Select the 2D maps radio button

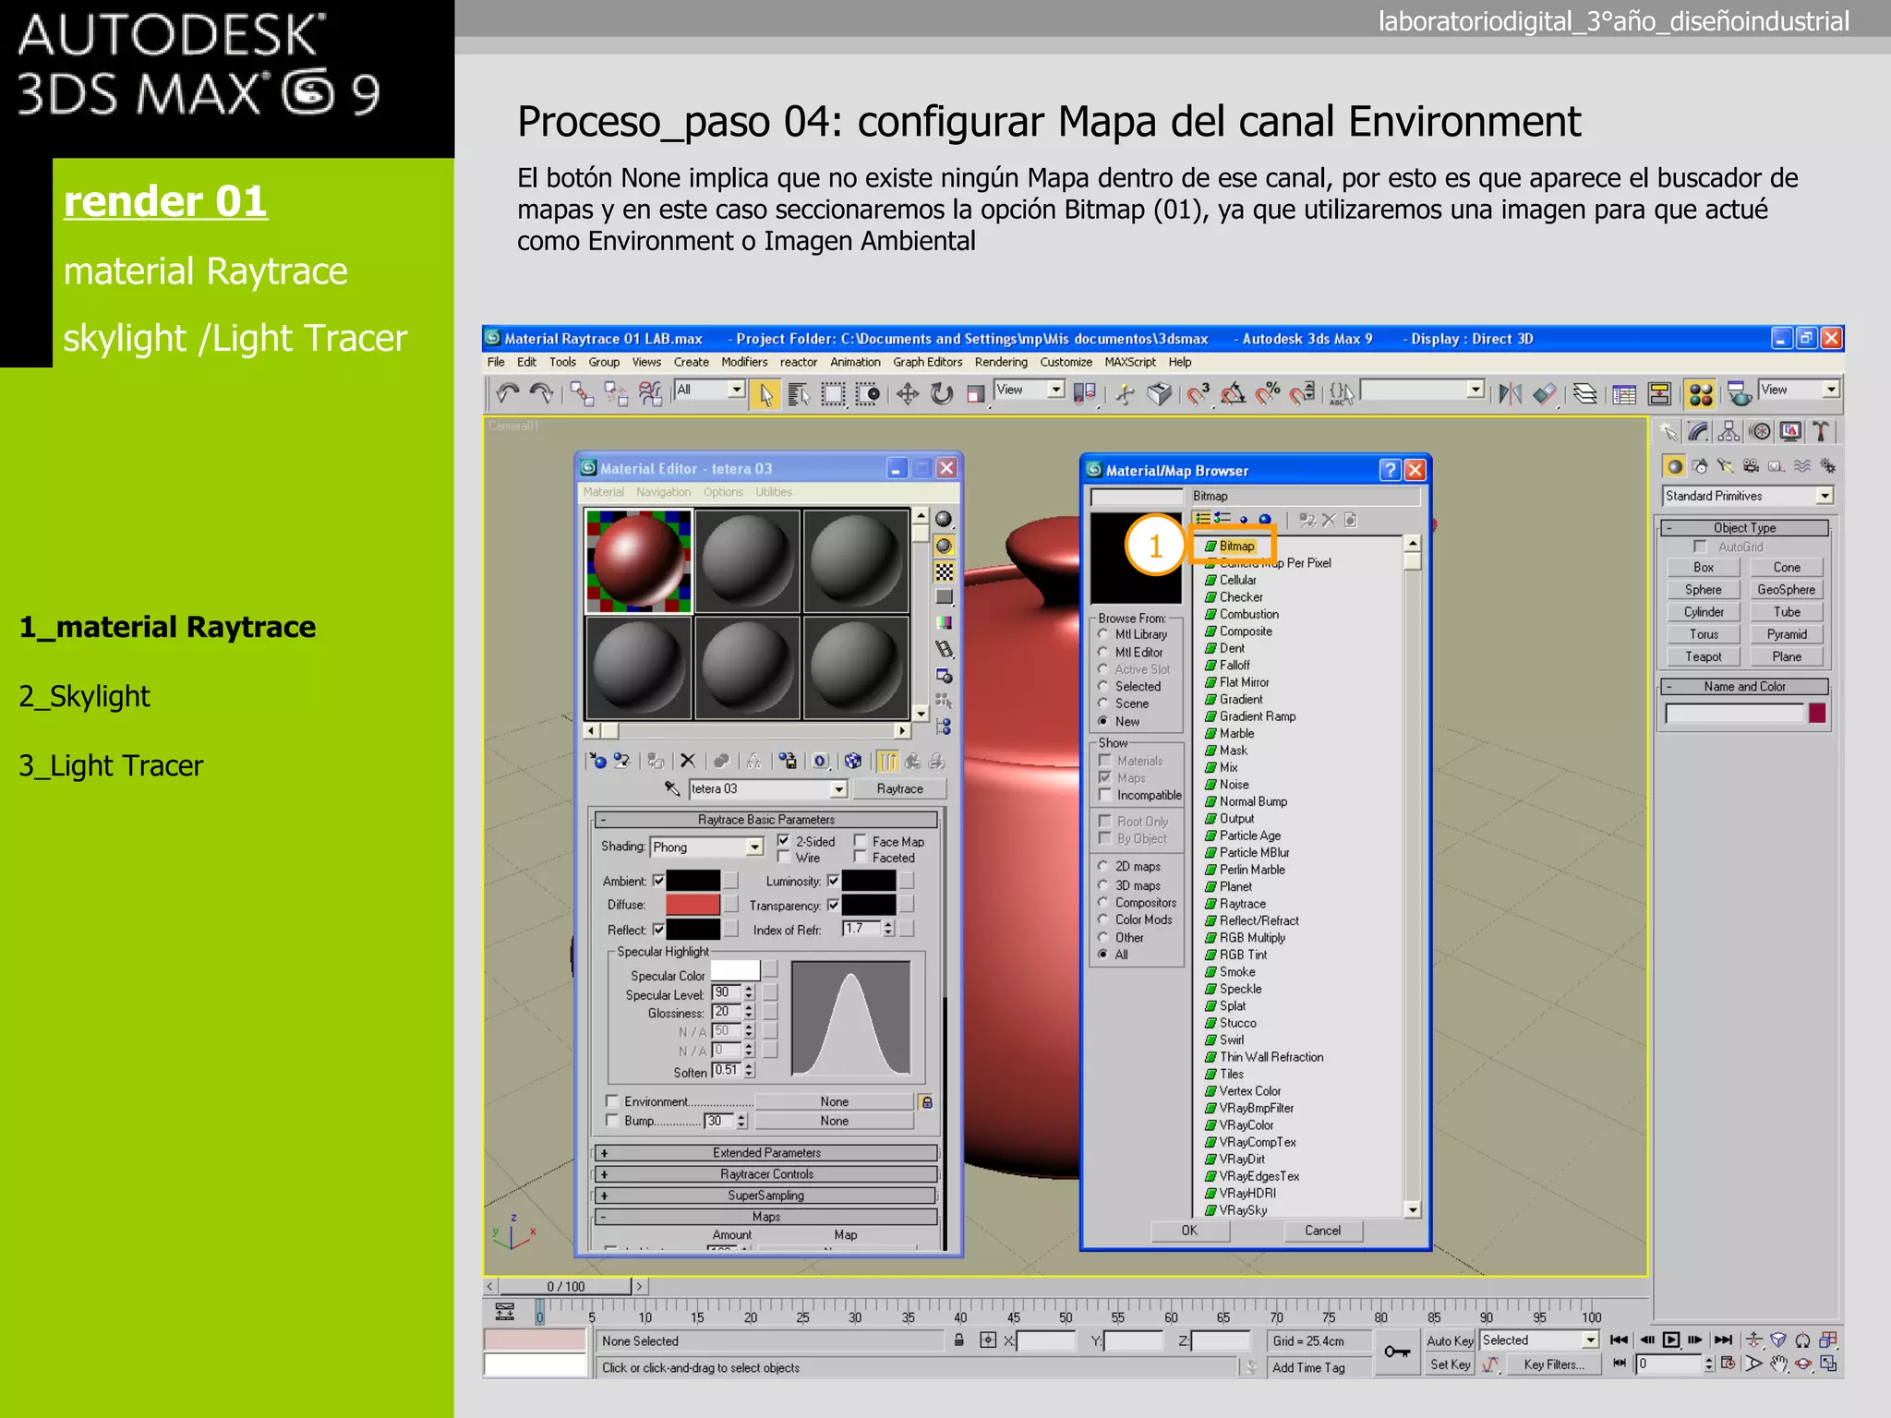[x=1102, y=866]
